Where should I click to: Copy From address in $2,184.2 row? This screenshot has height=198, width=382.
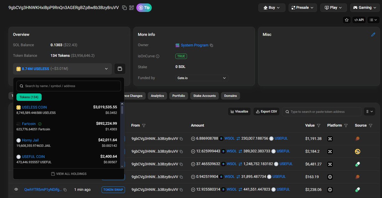click(181, 152)
